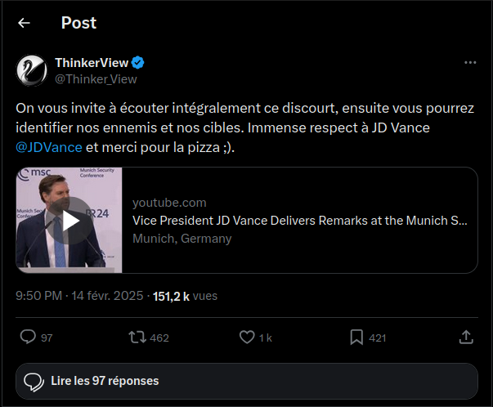This screenshot has height=407, width=493.
Task: Open the @Thinker_View handle
Action: point(96,79)
